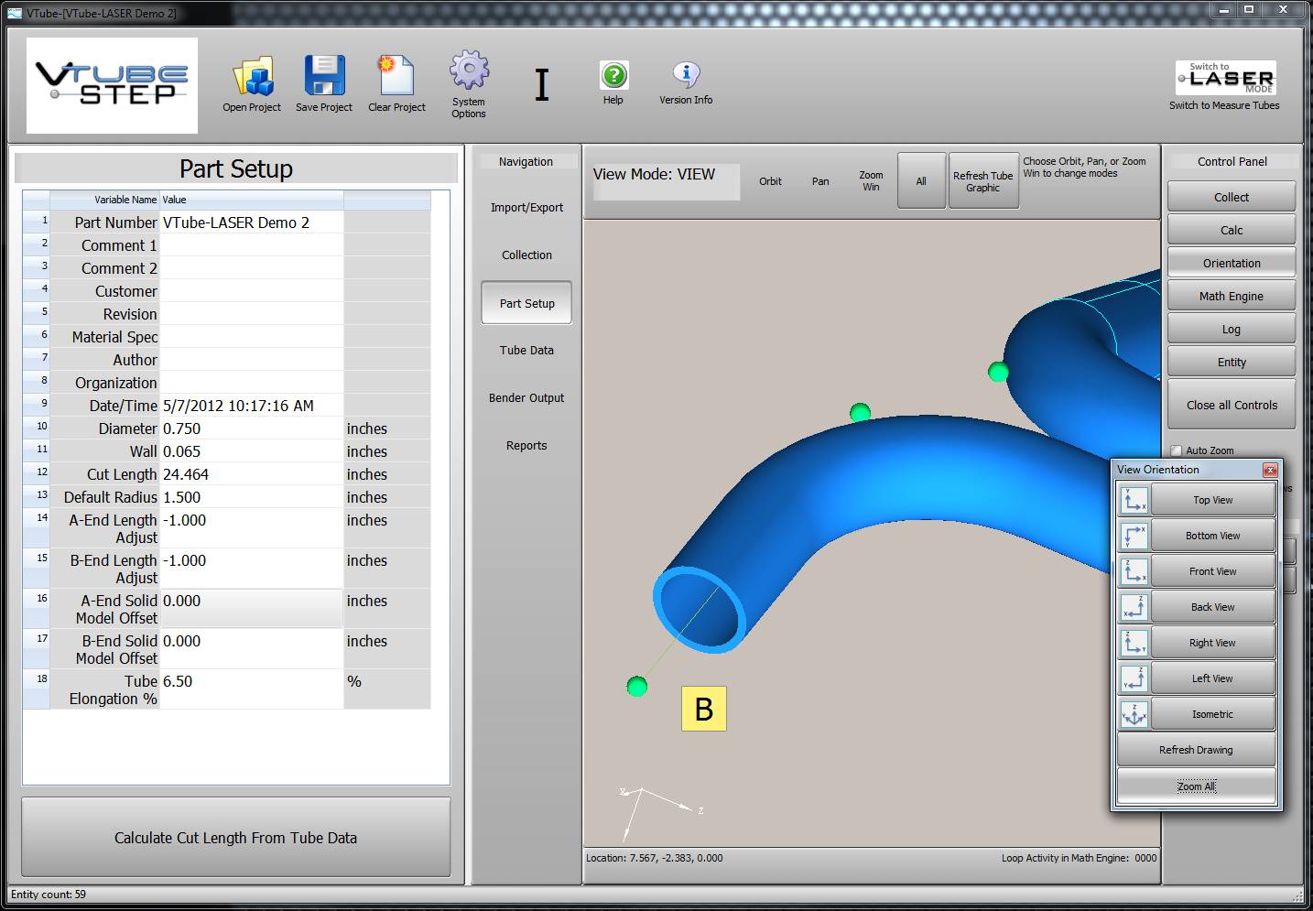Click the Diameter value field

click(x=251, y=428)
